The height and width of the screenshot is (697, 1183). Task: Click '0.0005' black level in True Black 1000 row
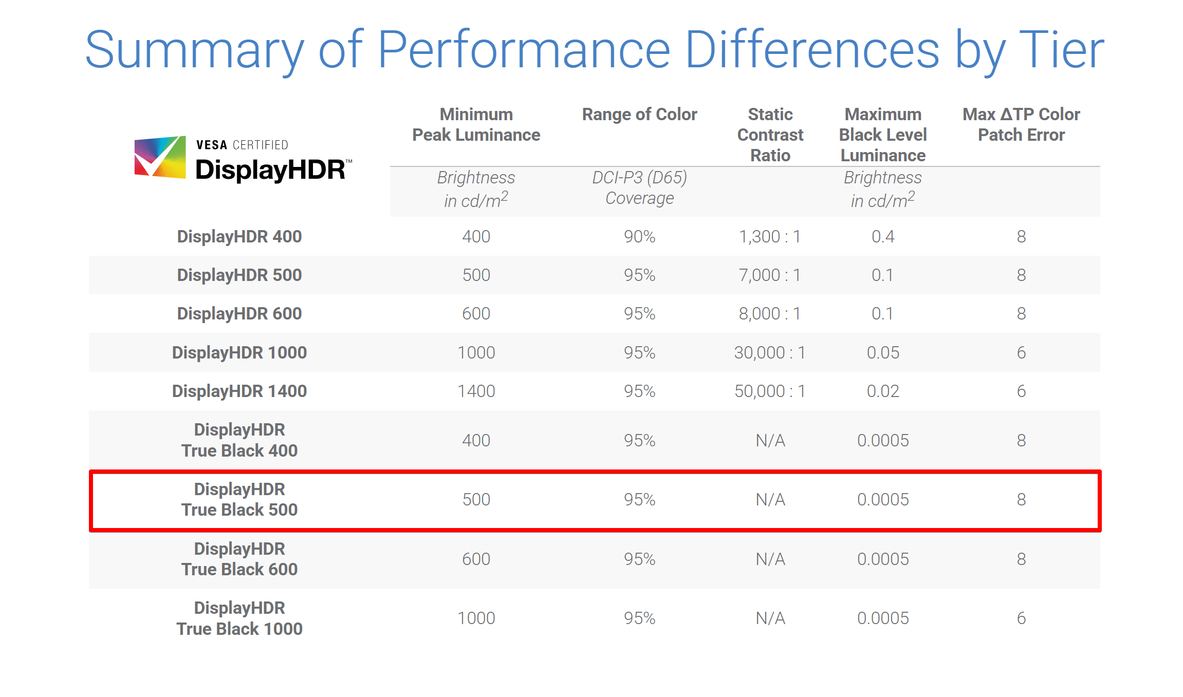coord(883,618)
